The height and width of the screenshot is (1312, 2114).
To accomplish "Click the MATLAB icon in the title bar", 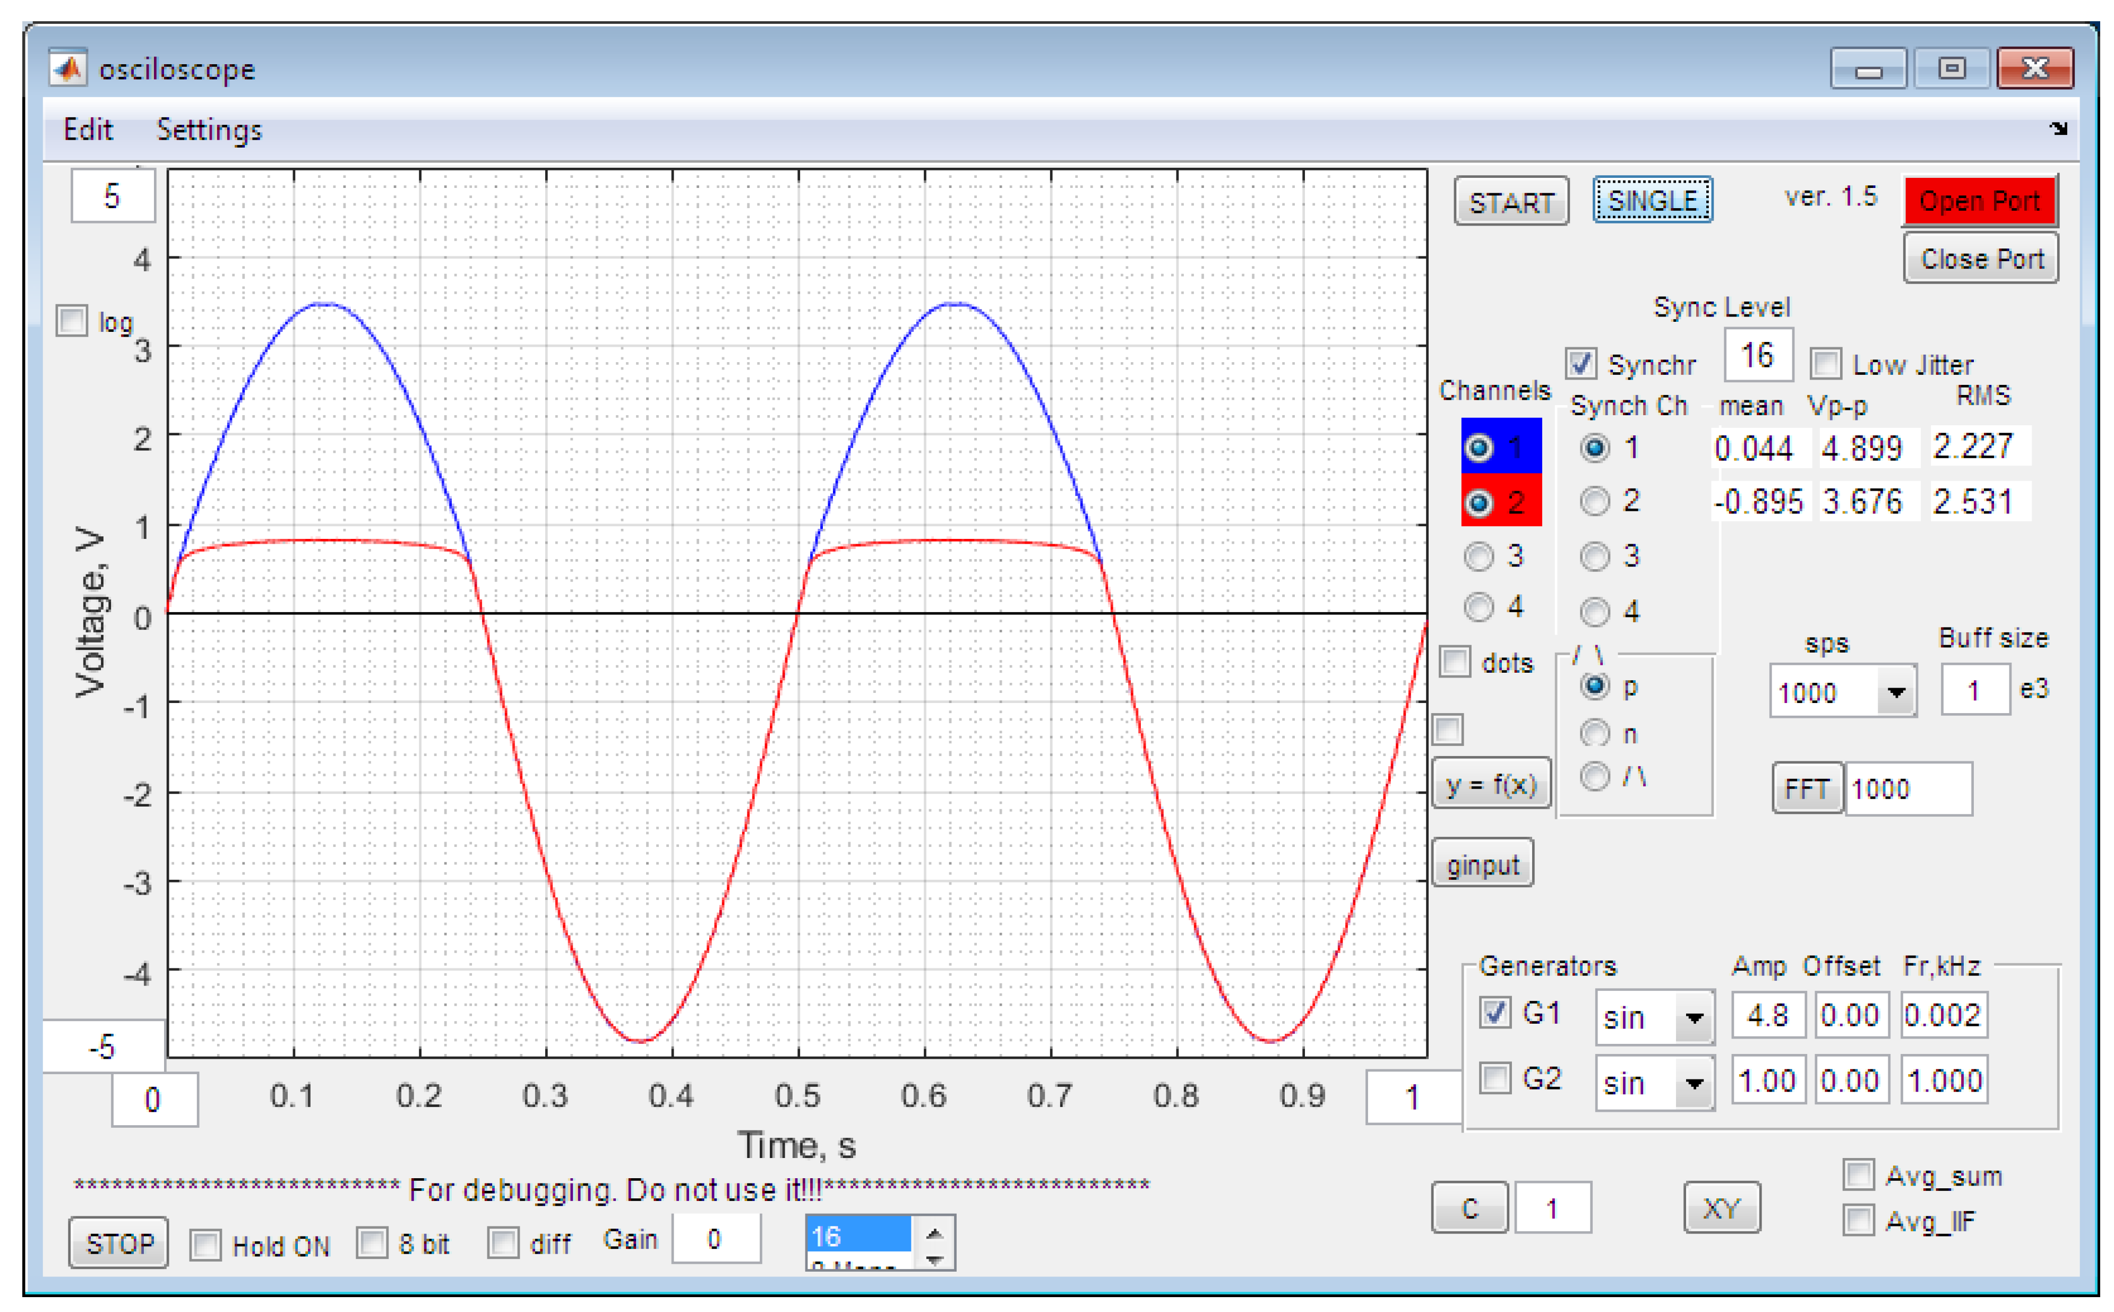I will [67, 67].
